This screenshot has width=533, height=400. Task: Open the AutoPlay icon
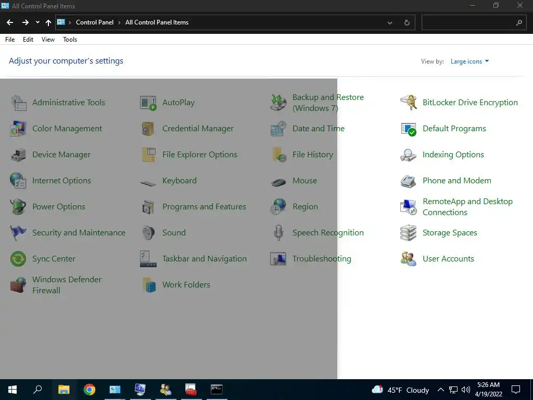[x=148, y=103]
